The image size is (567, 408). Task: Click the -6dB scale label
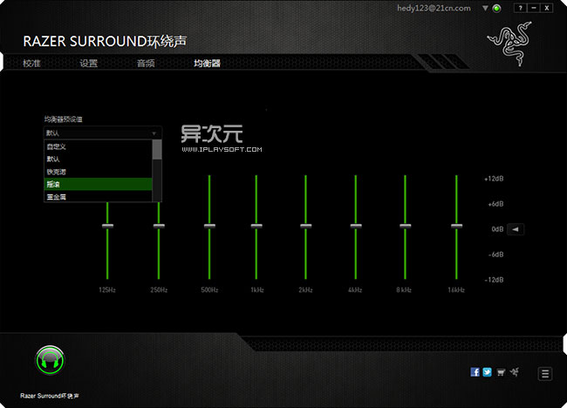pyautogui.click(x=495, y=255)
